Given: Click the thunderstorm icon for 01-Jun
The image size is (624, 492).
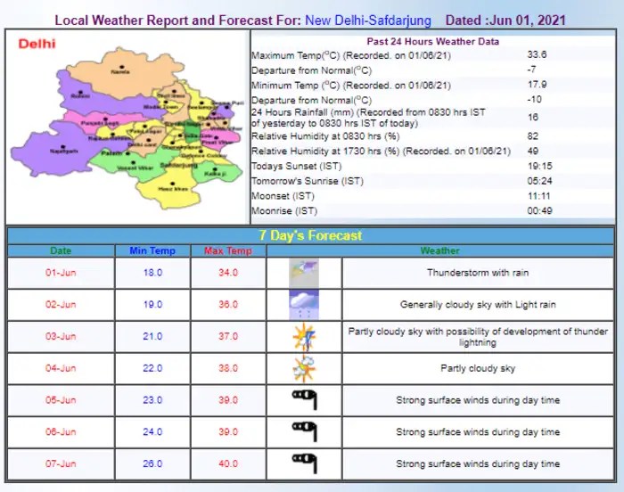Looking at the screenshot, I should pos(304,273).
